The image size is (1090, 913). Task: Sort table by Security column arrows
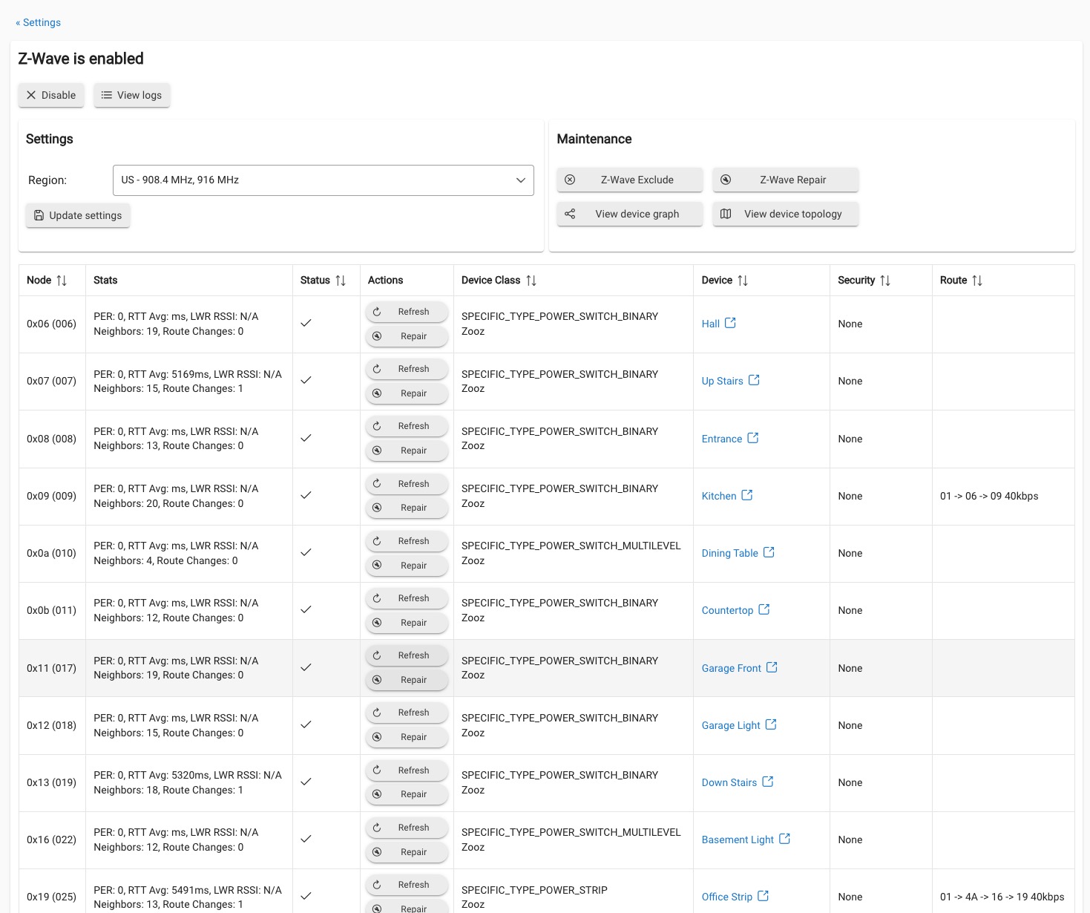coord(885,281)
